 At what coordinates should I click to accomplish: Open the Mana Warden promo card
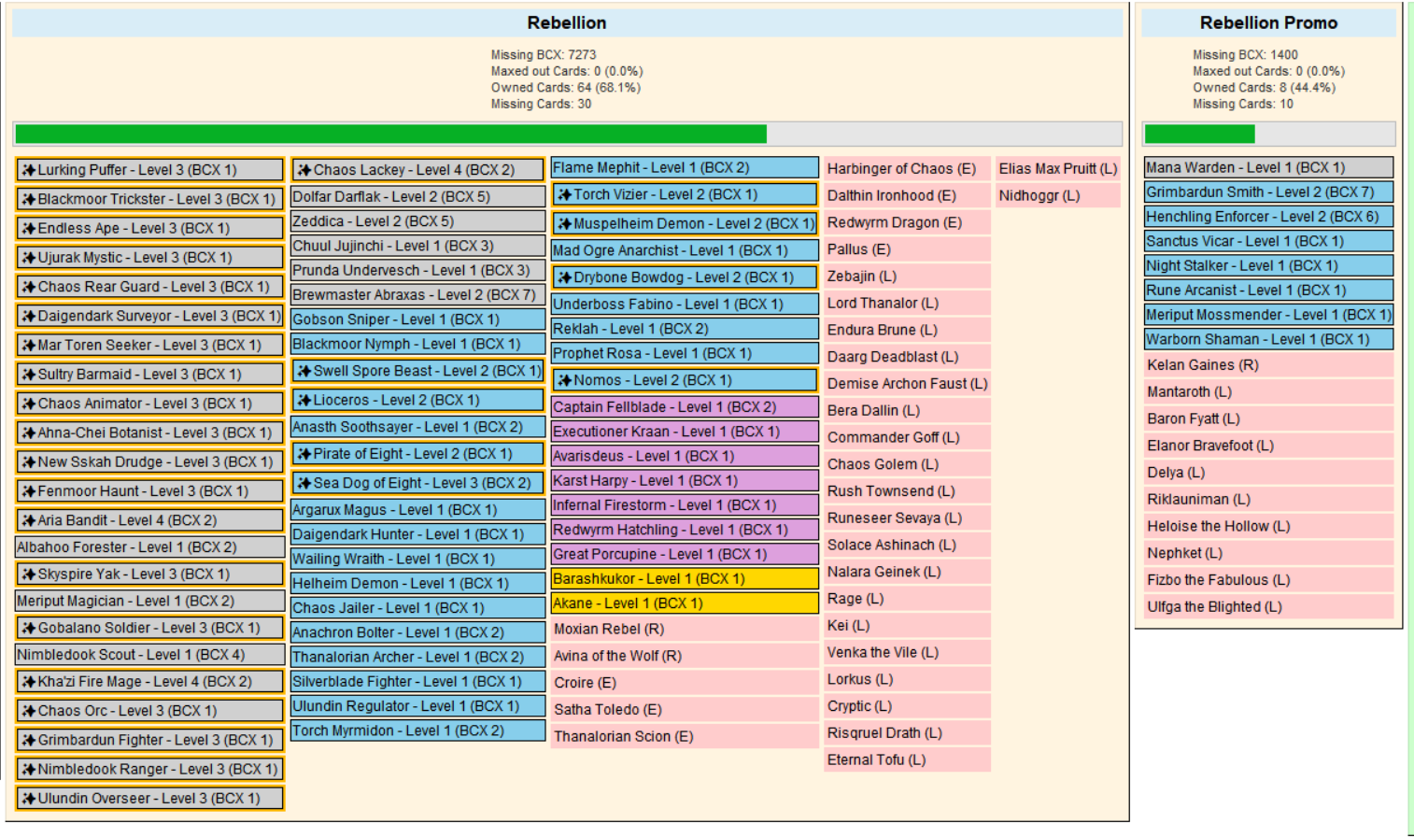[x=1267, y=168]
